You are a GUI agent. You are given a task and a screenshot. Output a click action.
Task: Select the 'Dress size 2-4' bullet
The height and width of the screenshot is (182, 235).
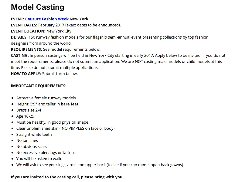pos(29,110)
